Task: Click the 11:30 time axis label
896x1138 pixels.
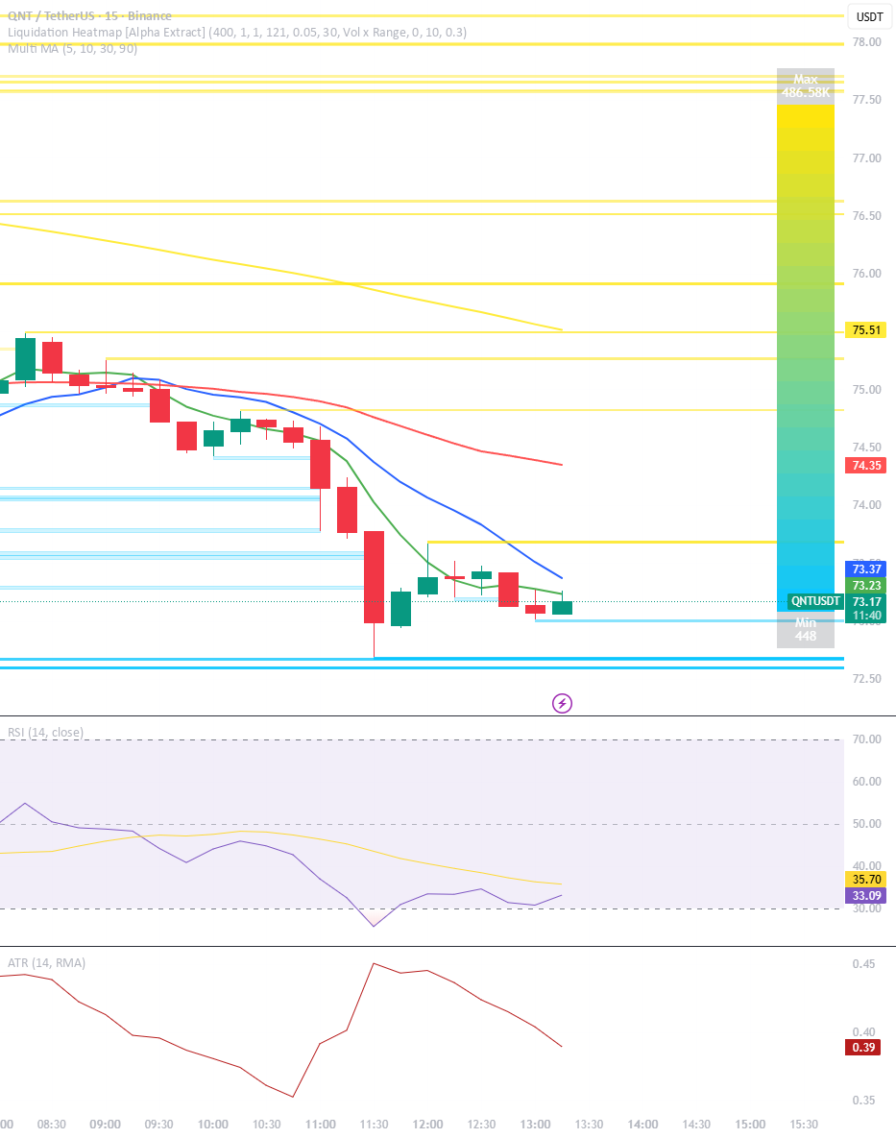Action: point(374,1125)
